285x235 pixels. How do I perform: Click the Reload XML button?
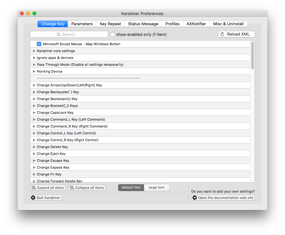pyautogui.click(x=237, y=34)
